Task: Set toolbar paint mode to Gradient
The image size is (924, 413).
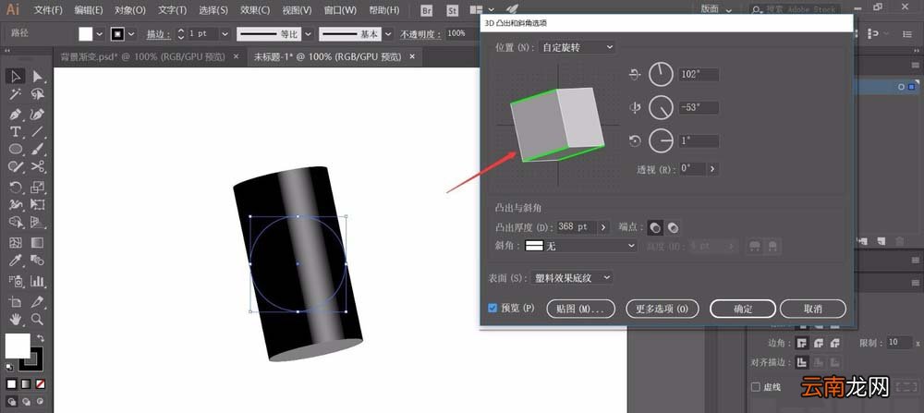Action: coord(25,384)
